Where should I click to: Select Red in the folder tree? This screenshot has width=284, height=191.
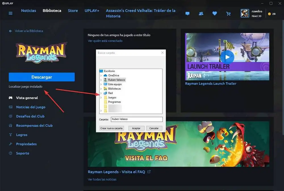(110, 93)
